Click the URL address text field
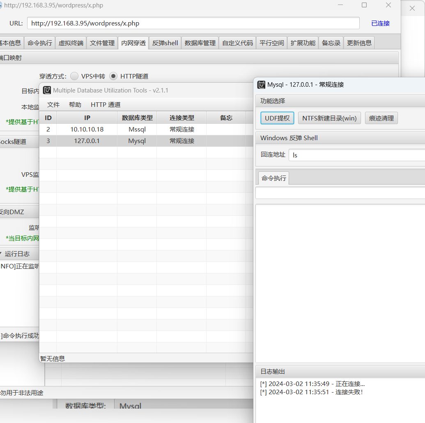This screenshot has width=425, height=423. [193, 23]
